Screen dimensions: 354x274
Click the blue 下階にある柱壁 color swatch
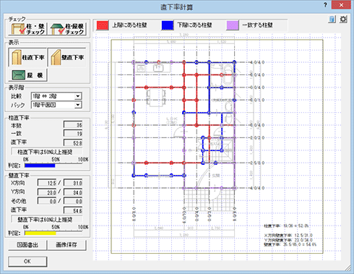click(168, 25)
